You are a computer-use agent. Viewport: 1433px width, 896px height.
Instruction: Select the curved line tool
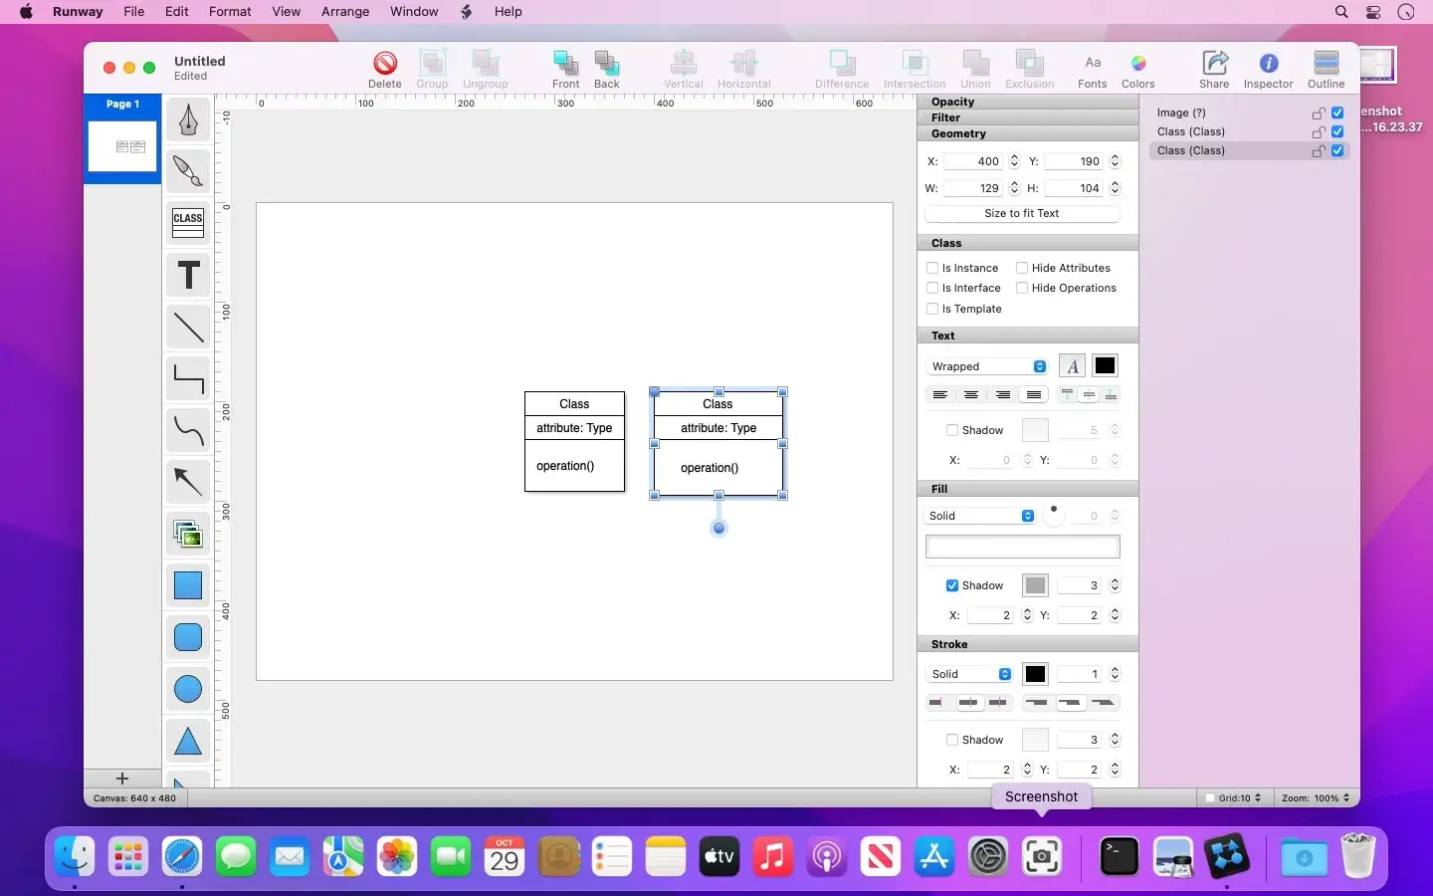[x=188, y=431]
